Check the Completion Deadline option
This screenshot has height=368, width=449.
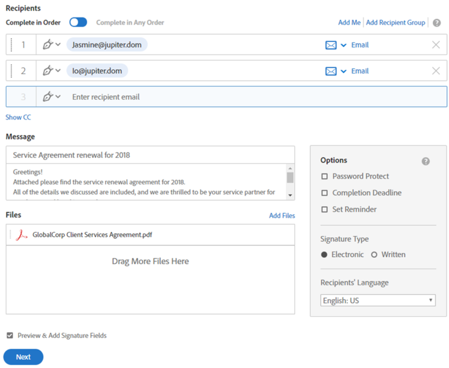(x=324, y=193)
